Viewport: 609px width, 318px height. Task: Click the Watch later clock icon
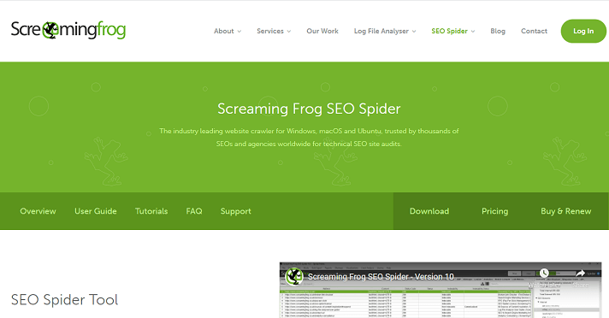(x=544, y=274)
